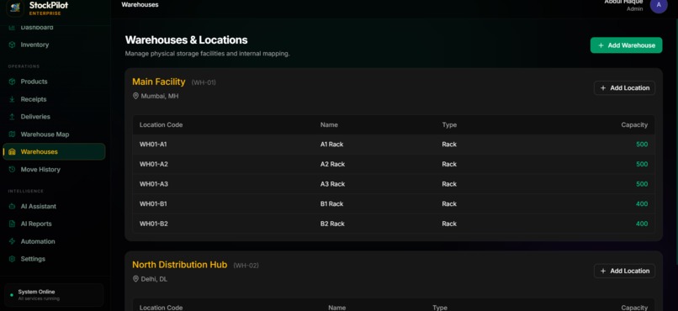Click the Move History clock icon
678x311 pixels.
(x=12, y=169)
